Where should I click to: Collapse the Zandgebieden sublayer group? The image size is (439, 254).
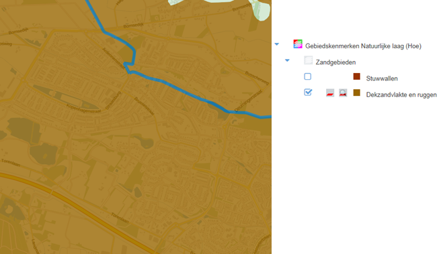tap(287, 60)
